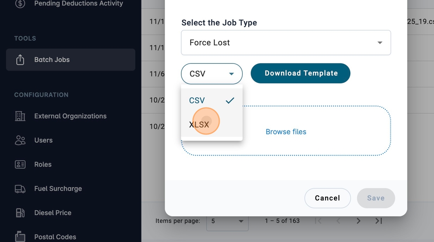Click the Postal Codes icon
434x242 pixels.
[20, 236]
